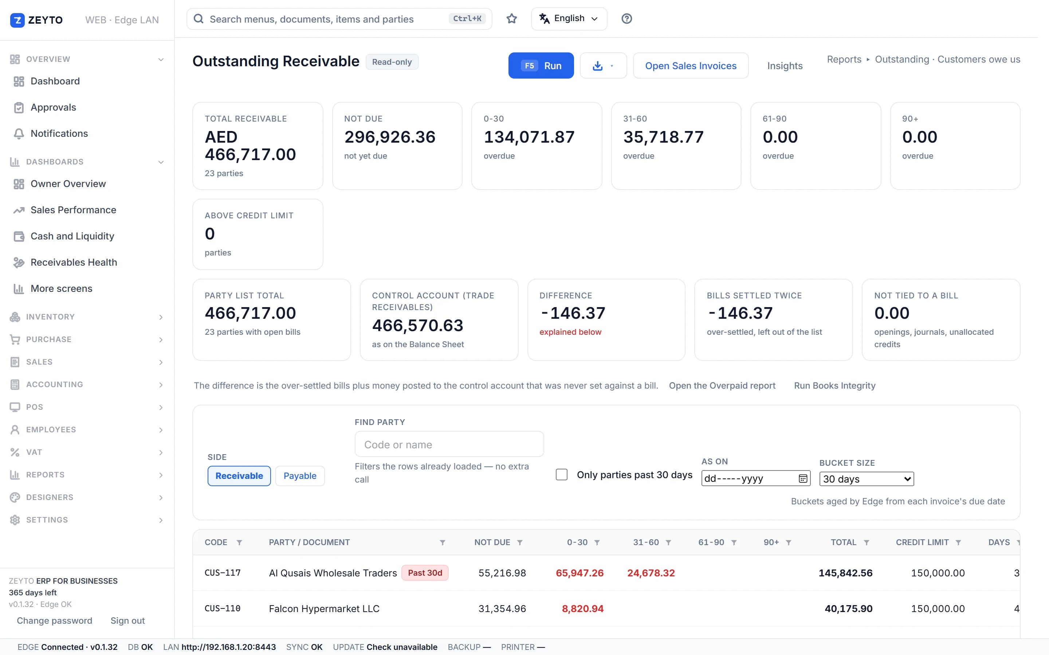Filter the CREDIT LIMIT column
Viewport: 1049px width, 655px height.
958,542
